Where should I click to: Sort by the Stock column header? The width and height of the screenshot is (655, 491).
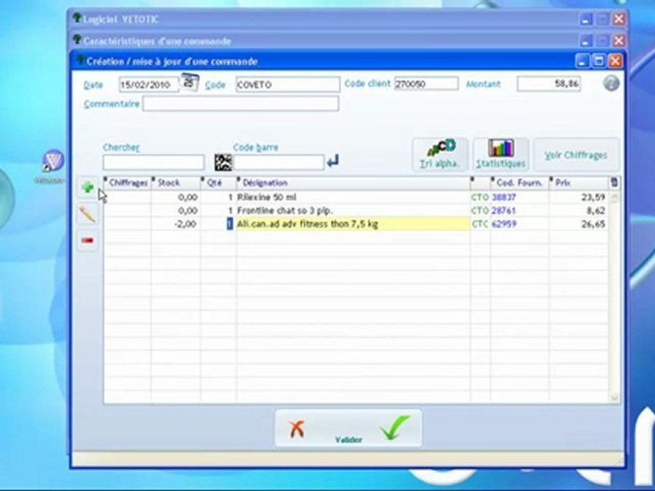(176, 183)
